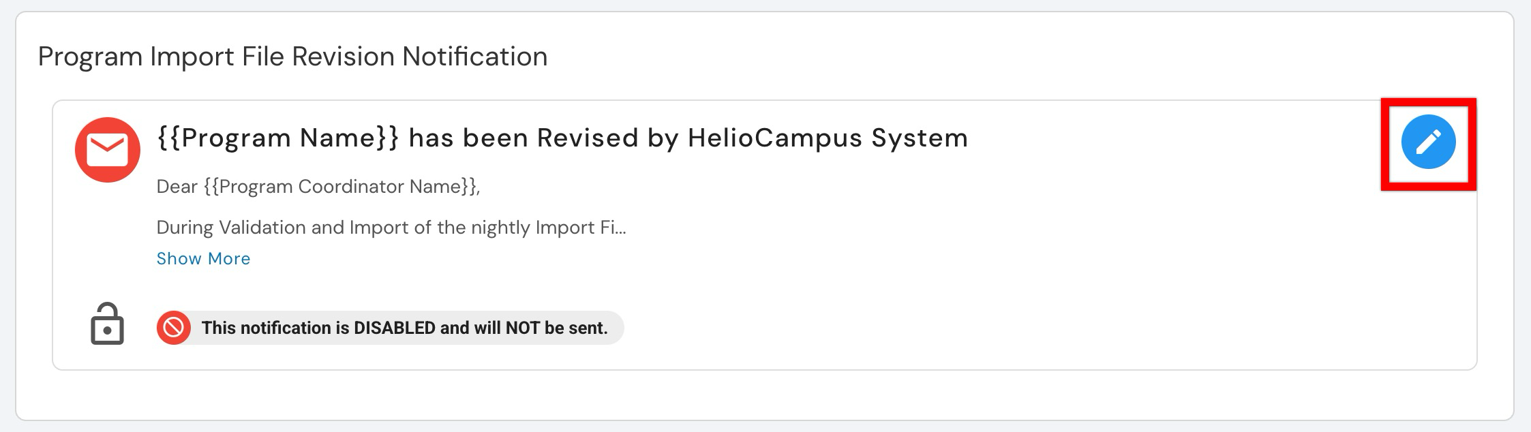
Task: Select the {{Program Name}} placeholder in subject
Action: [x=277, y=138]
